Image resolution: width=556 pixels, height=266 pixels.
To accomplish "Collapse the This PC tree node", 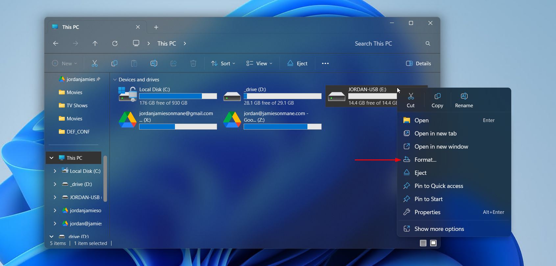I will 52,158.
